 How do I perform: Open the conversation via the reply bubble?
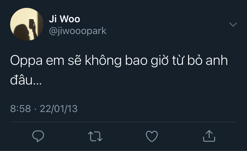click(x=38, y=136)
